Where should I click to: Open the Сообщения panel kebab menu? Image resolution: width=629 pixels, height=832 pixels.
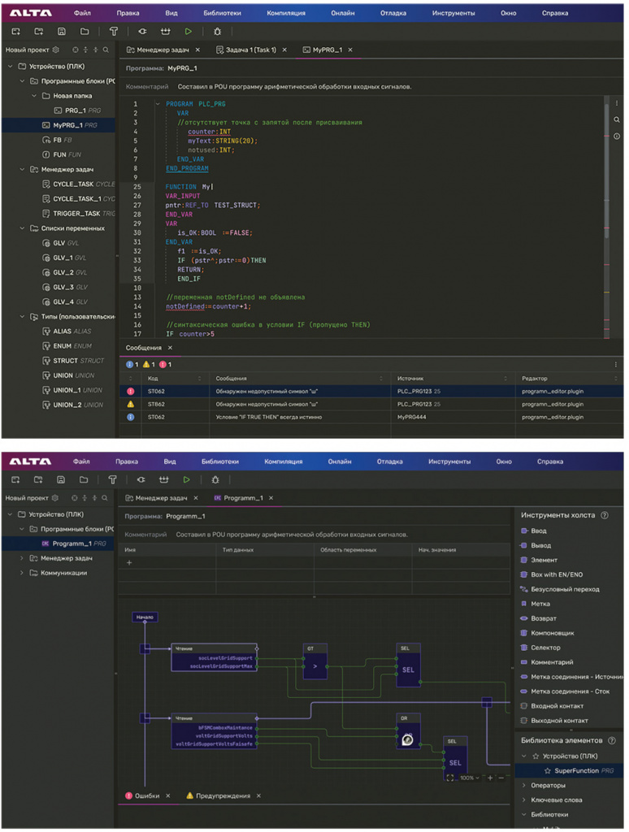coord(616,365)
